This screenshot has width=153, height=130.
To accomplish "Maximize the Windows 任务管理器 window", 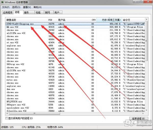I will pyautogui.click(x=141, y=2).
